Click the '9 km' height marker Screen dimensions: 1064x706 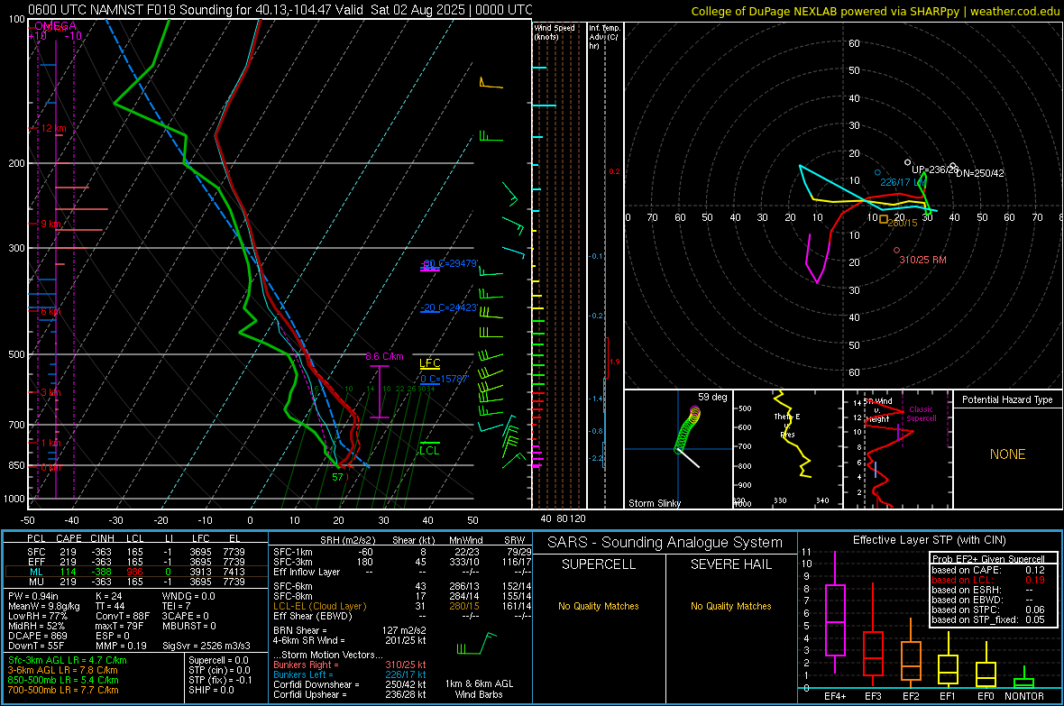pos(50,224)
